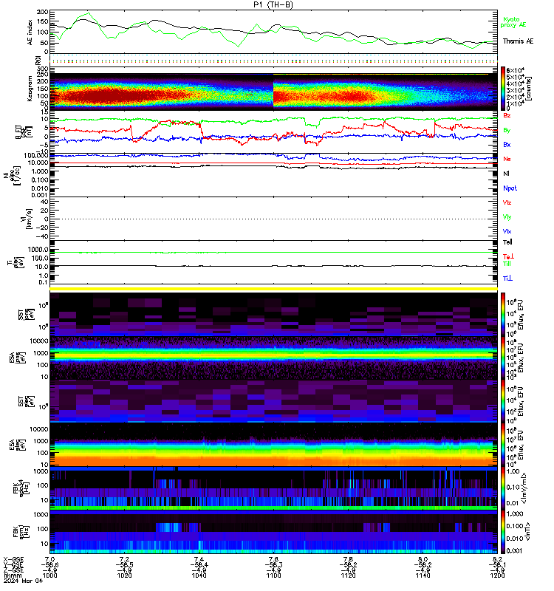The image size is (554, 591).
Task: Select the "Kyoto proxy AE" legend label
Action: (x=513, y=22)
